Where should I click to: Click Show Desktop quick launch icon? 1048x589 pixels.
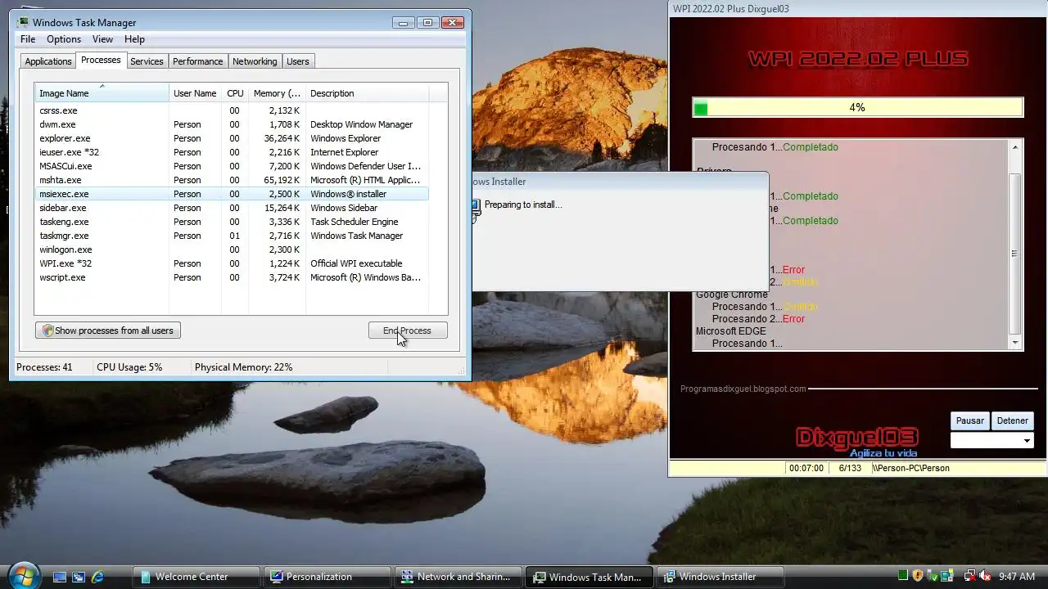pyautogui.click(x=60, y=577)
